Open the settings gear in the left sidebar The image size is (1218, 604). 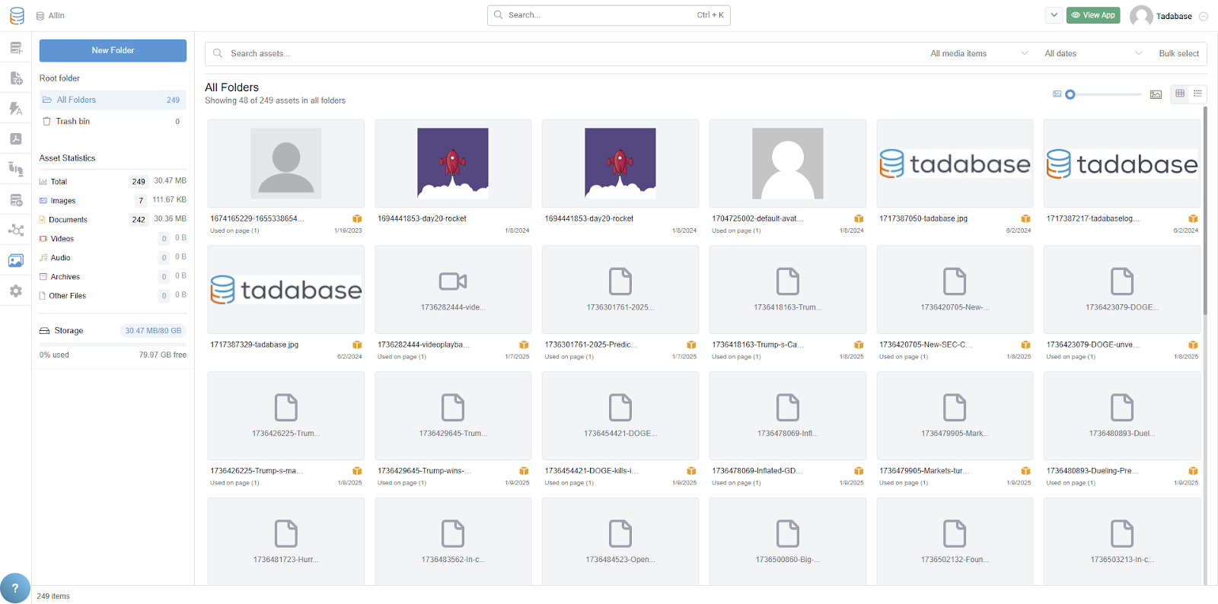pyautogui.click(x=16, y=291)
